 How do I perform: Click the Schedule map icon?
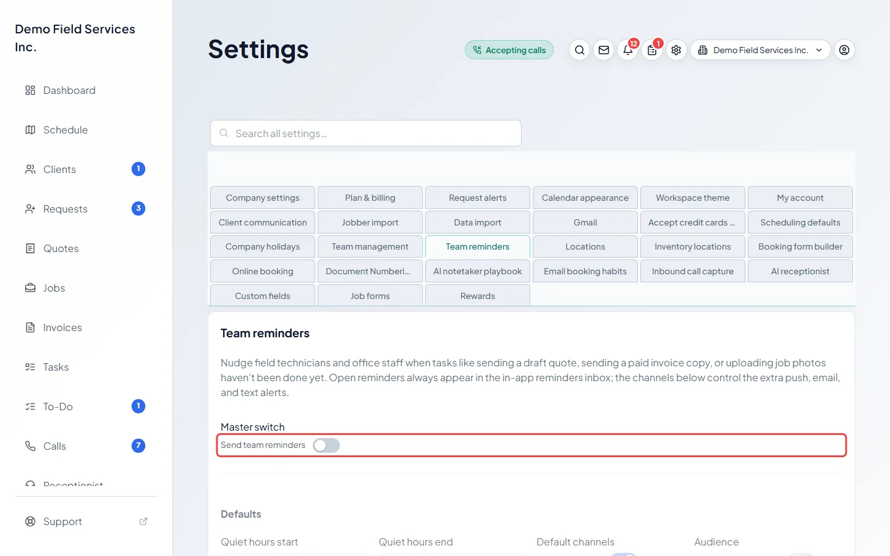(30, 130)
